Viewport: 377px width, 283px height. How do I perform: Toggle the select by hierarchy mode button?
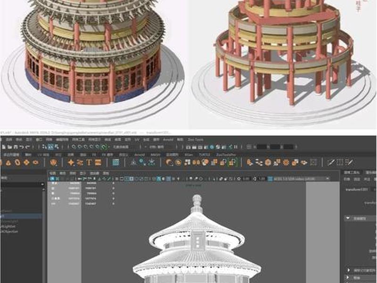(44, 147)
